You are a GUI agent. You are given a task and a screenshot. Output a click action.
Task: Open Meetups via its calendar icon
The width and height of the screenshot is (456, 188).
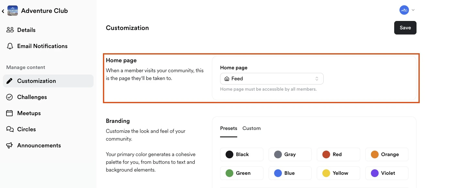point(10,113)
